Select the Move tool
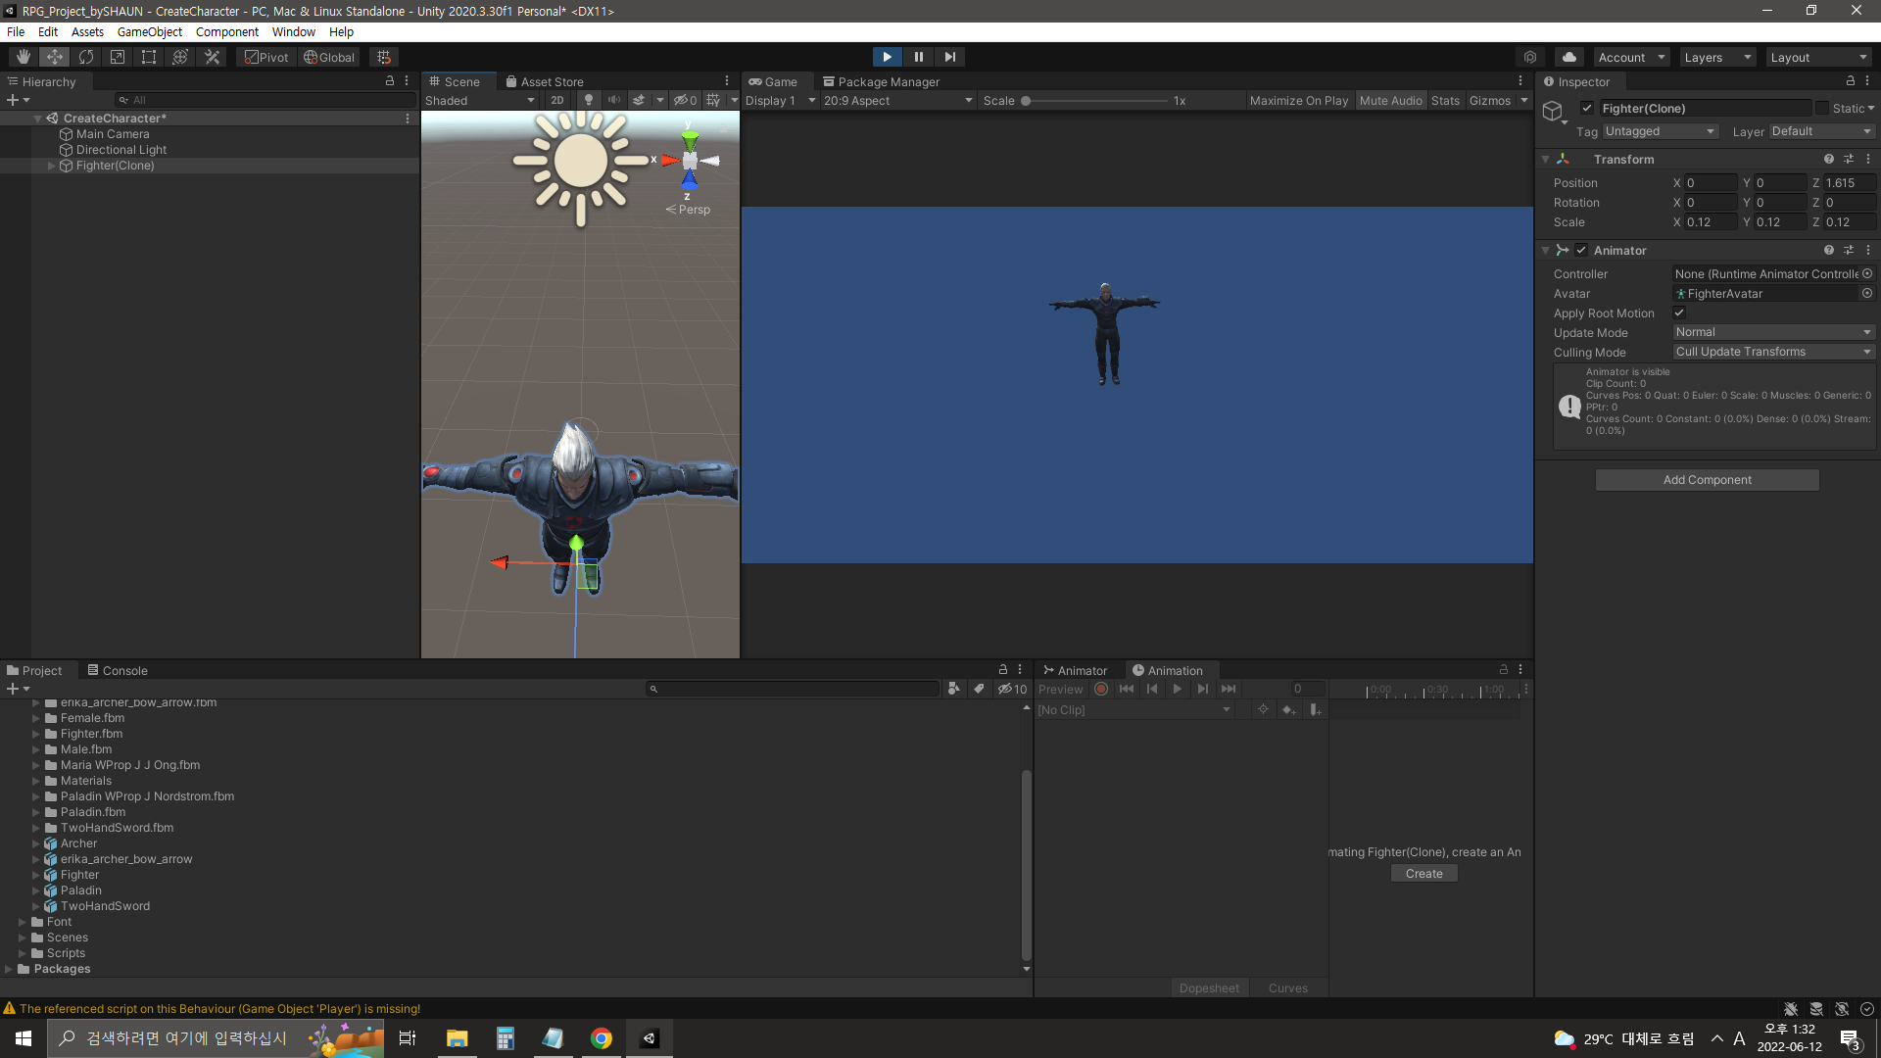 coord(55,57)
